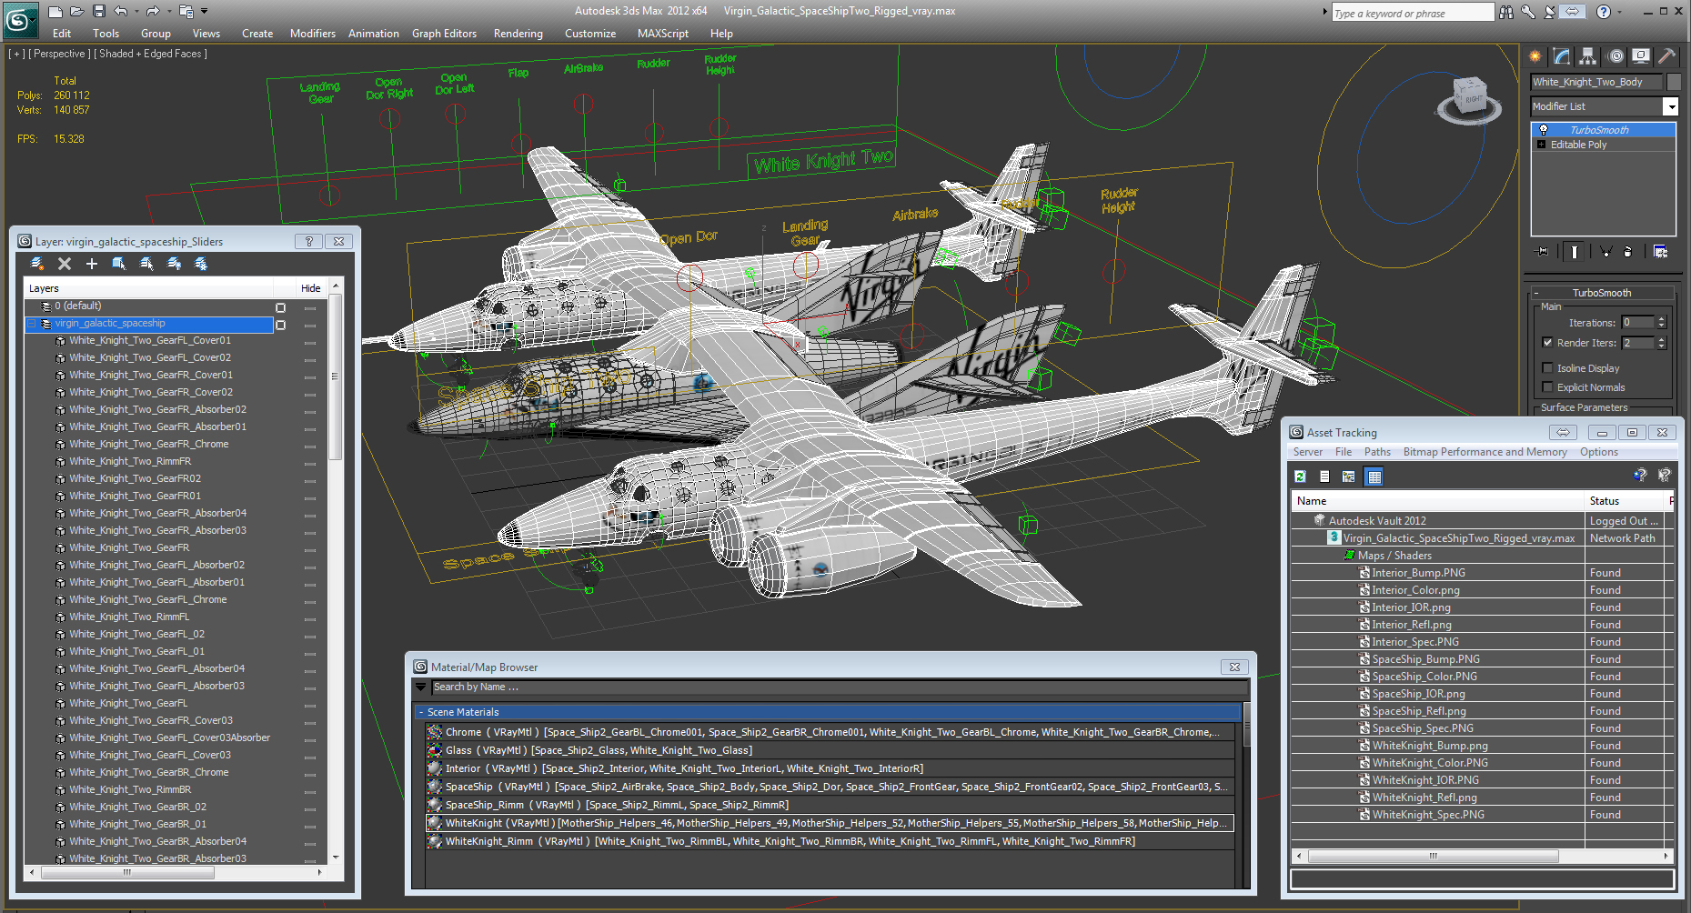This screenshot has height=913, width=1691.
Task: Expand Editable Poly sub-objects
Action: tap(1541, 145)
